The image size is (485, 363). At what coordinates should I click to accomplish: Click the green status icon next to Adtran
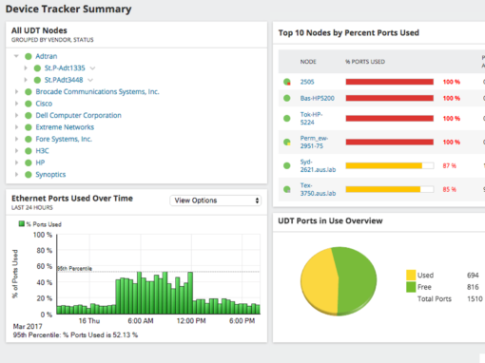(x=29, y=56)
